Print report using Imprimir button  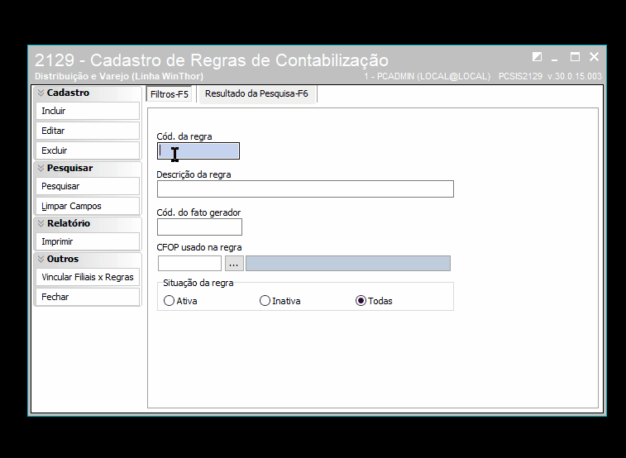coord(88,241)
